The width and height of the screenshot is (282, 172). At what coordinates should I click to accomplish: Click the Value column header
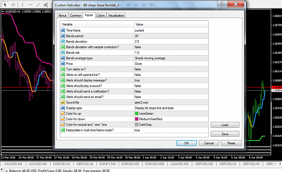(x=171, y=24)
